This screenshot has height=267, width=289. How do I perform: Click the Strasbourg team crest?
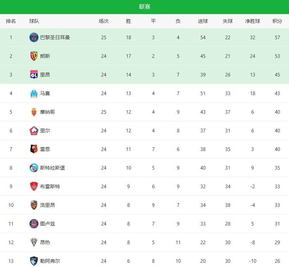pos(34,168)
